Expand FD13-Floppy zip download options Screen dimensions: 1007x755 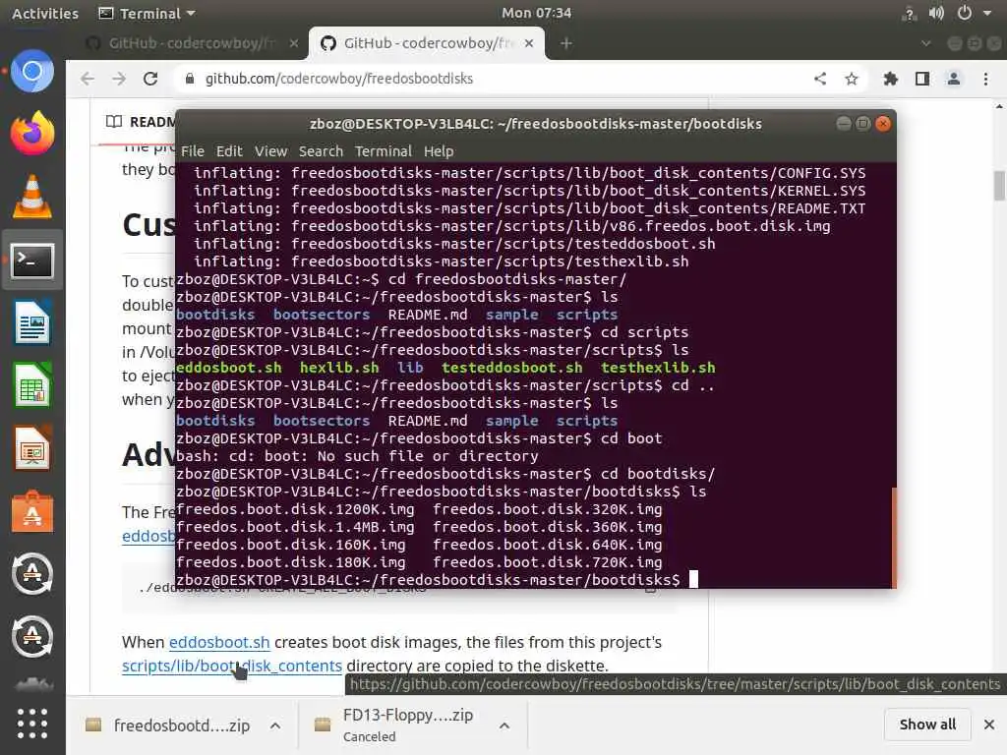(504, 726)
